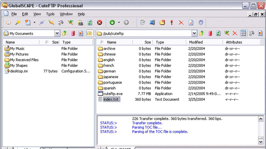Click the orange disconnect arrow toolbar icon

coord(51,23)
